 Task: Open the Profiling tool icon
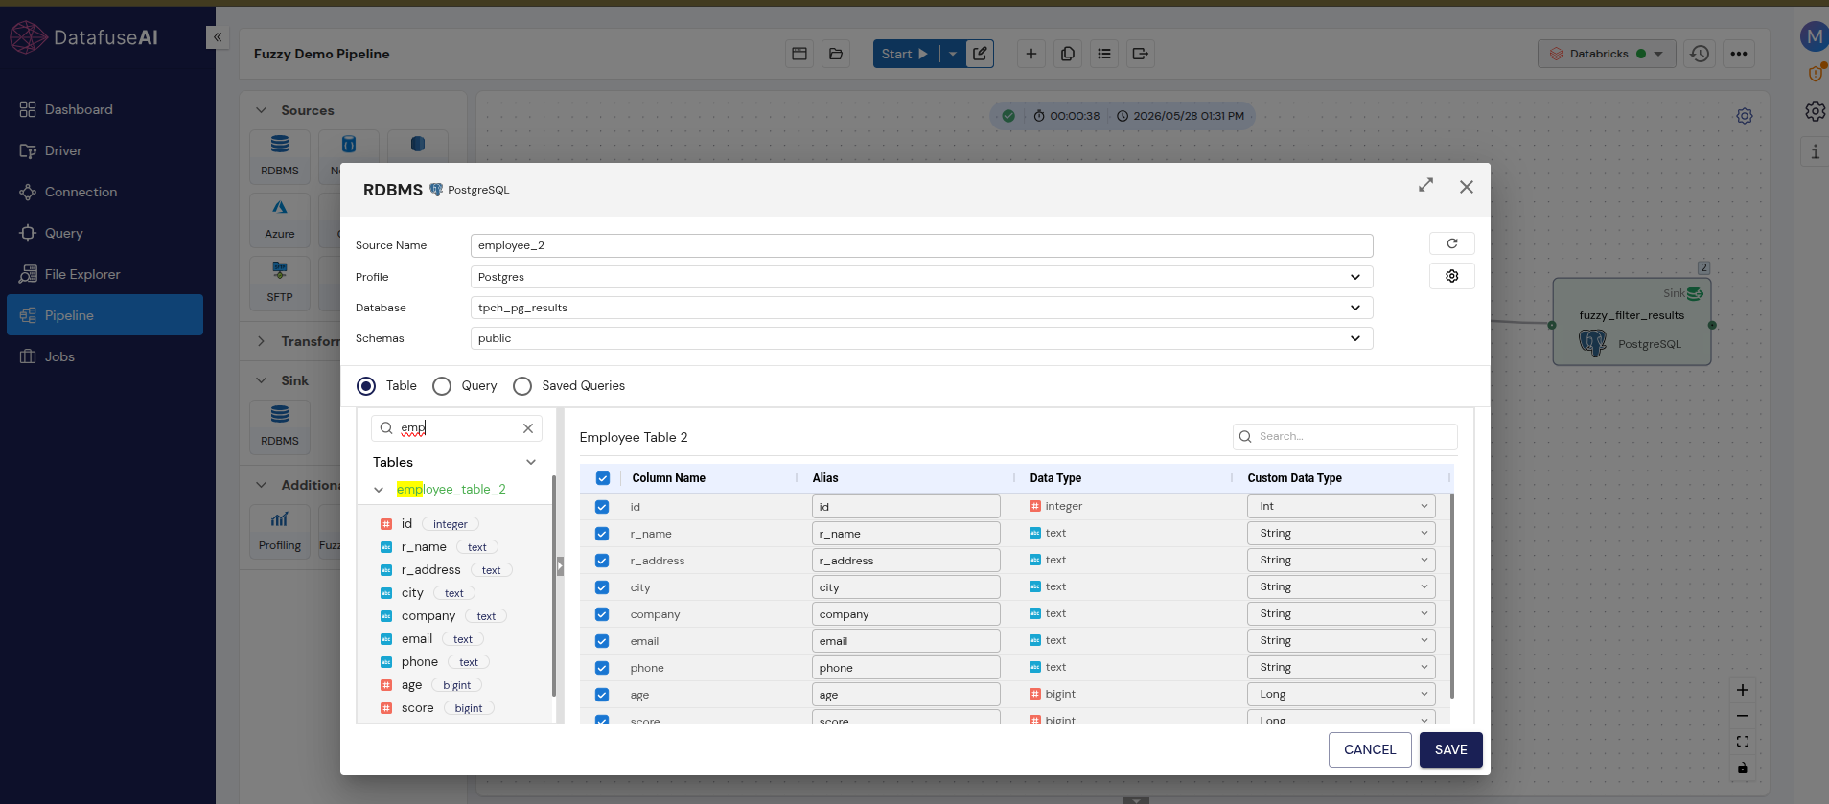point(280,530)
